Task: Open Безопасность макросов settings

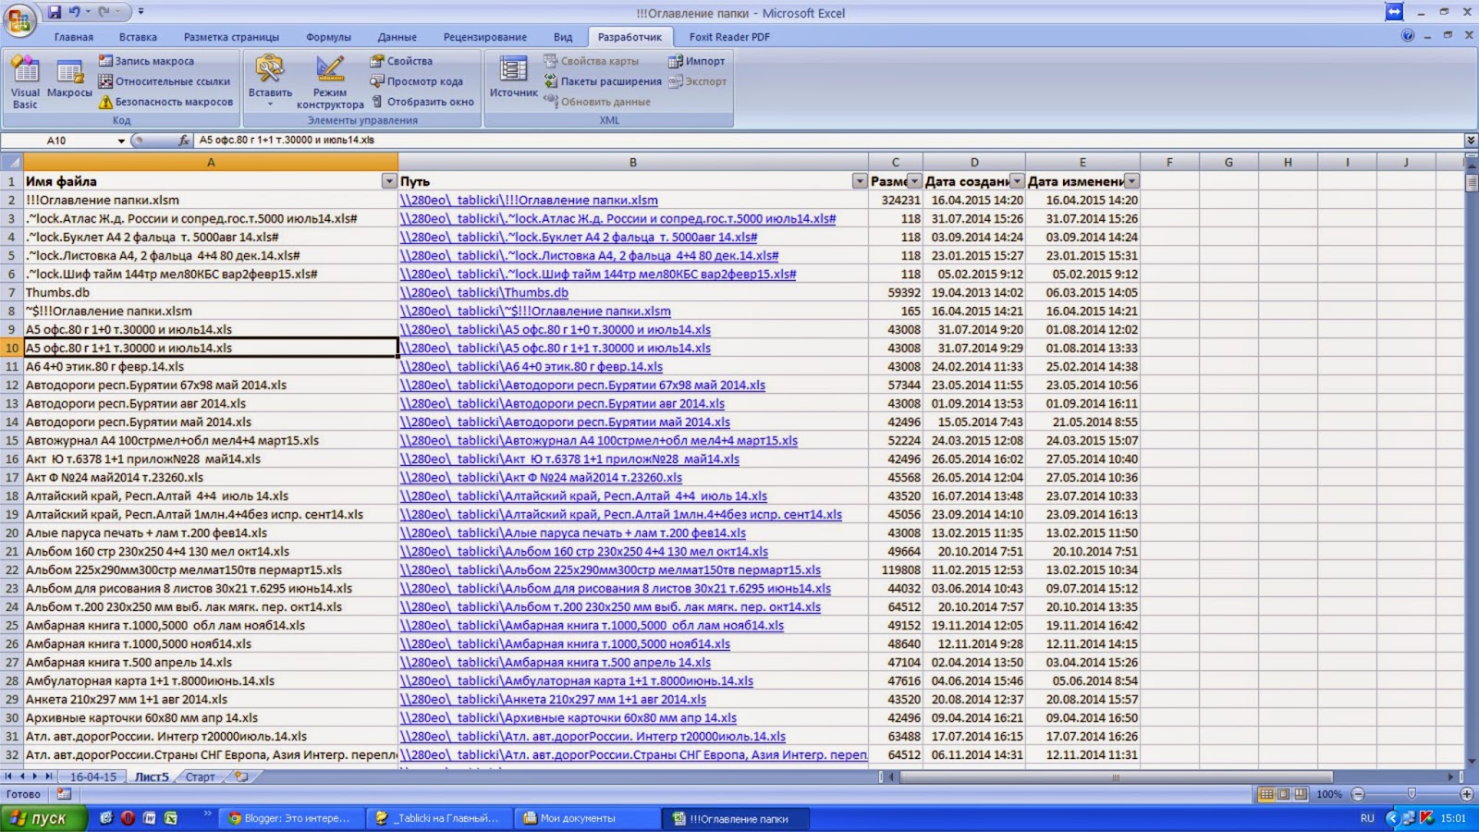Action: (165, 102)
